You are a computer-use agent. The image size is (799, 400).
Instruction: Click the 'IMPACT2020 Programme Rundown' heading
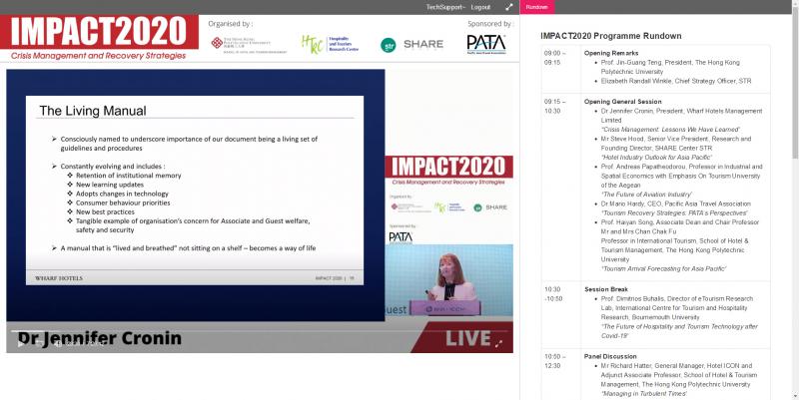[611, 36]
